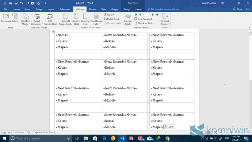252x142 pixels.
Task: Open the File tab
Action: pyautogui.click(x=5, y=9)
